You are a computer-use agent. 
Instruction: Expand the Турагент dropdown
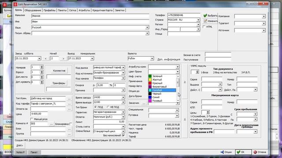263,23
